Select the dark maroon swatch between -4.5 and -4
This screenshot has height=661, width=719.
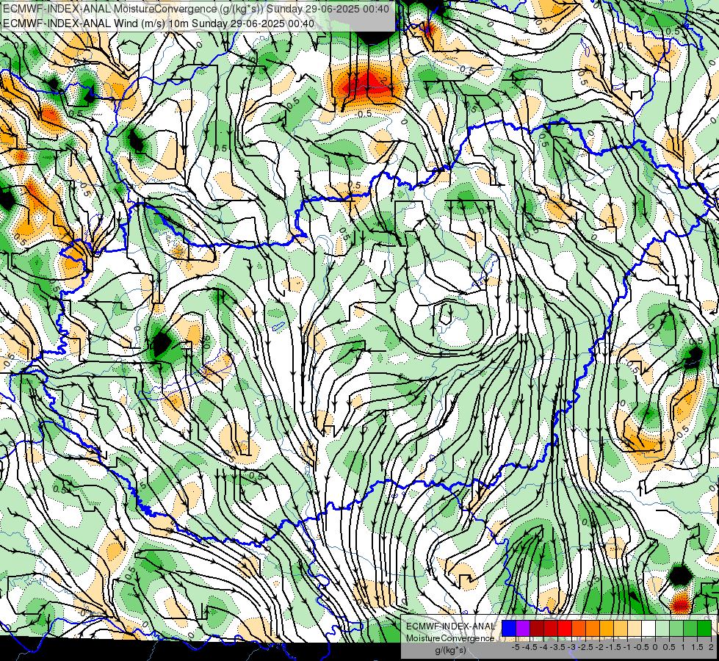537,628
